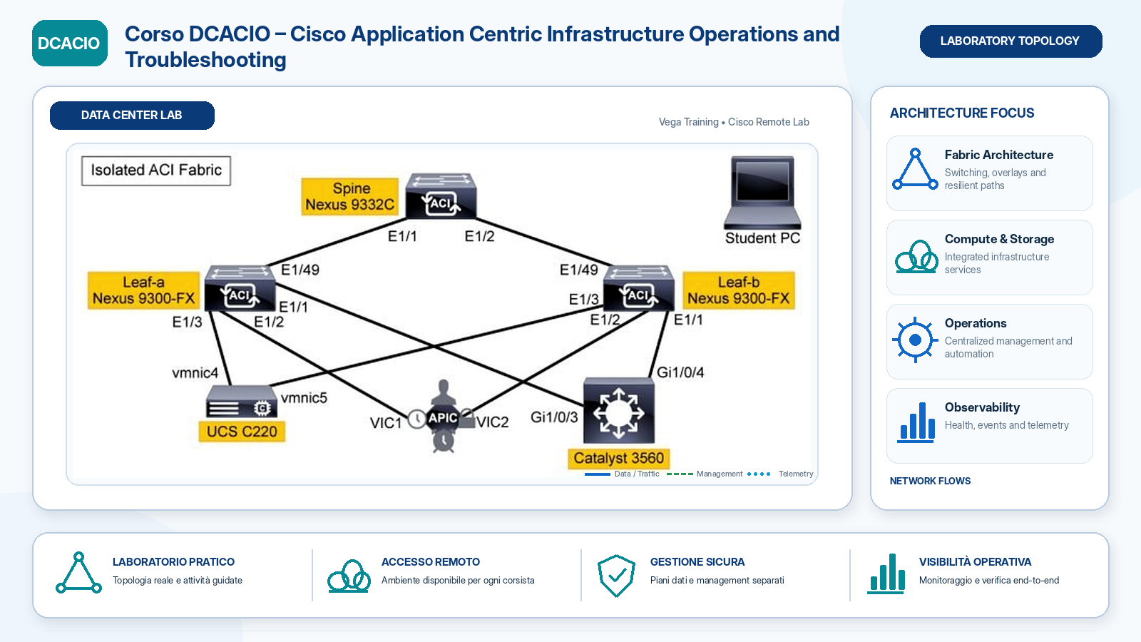Screen dimensions: 1141x642
Task: Click the UCS C220 yellow label
Action: [242, 432]
